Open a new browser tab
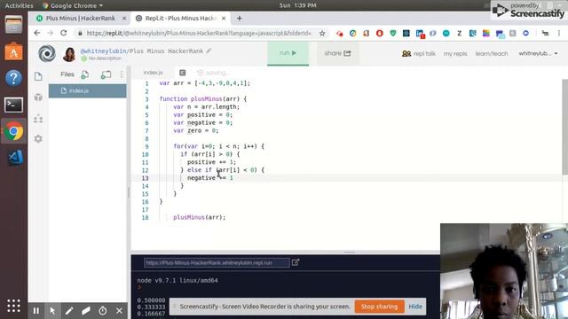This screenshot has width=568, height=319. click(x=239, y=18)
